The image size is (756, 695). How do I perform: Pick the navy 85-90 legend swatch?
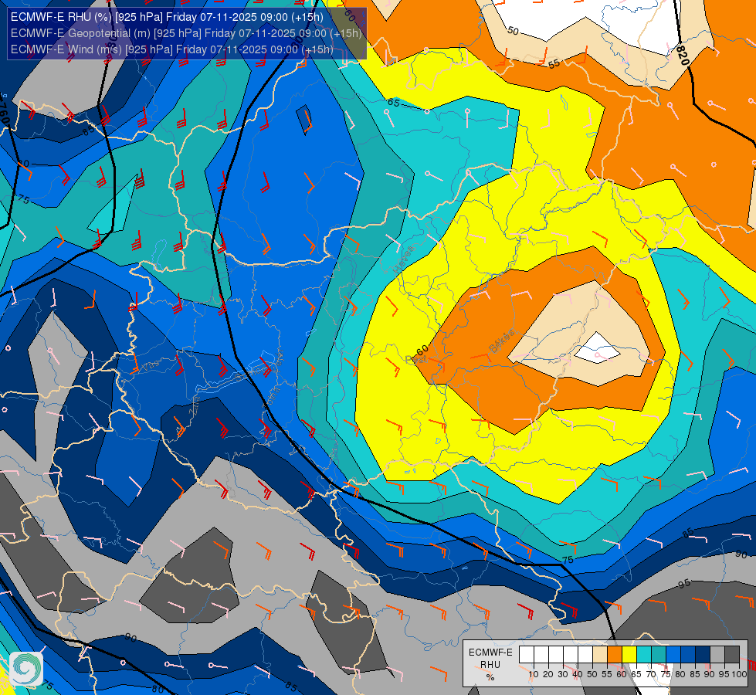(x=703, y=655)
